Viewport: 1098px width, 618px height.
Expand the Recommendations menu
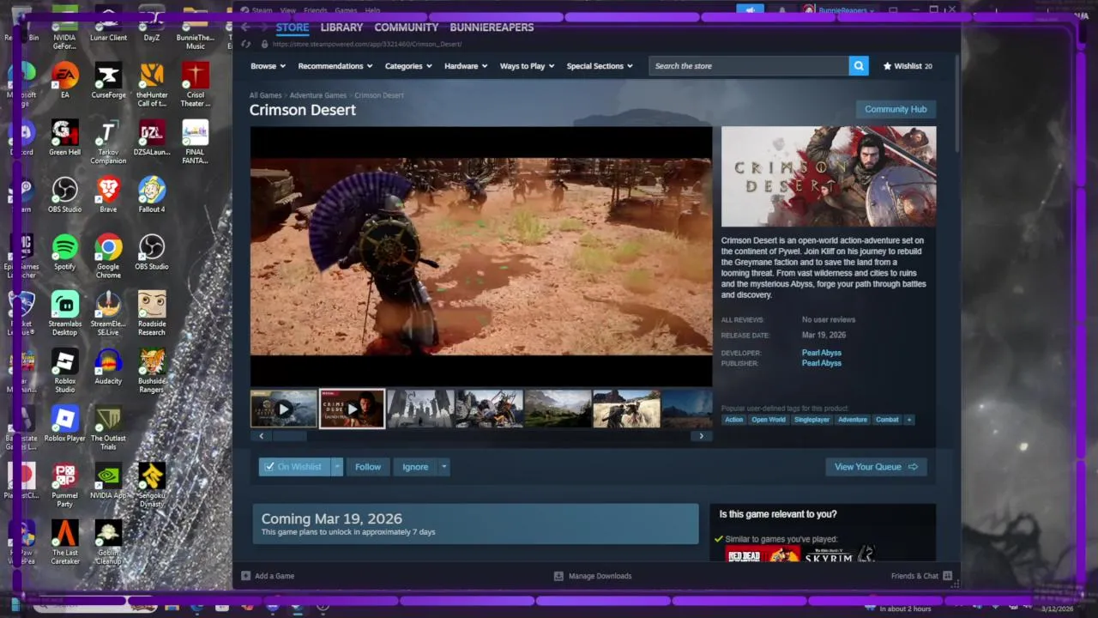pos(335,66)
